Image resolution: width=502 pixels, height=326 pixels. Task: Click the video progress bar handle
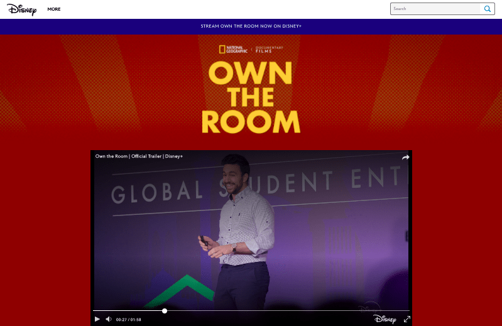point(165,311)
